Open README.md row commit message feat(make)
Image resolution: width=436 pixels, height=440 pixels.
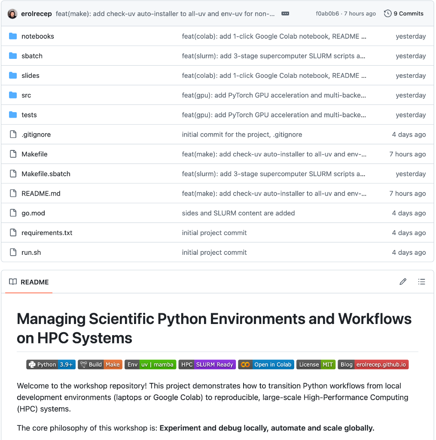pyautogui.click(x=274, y=193)
